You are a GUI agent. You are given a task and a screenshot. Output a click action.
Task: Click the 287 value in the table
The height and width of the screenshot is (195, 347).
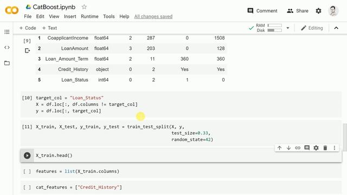(151, 38)
